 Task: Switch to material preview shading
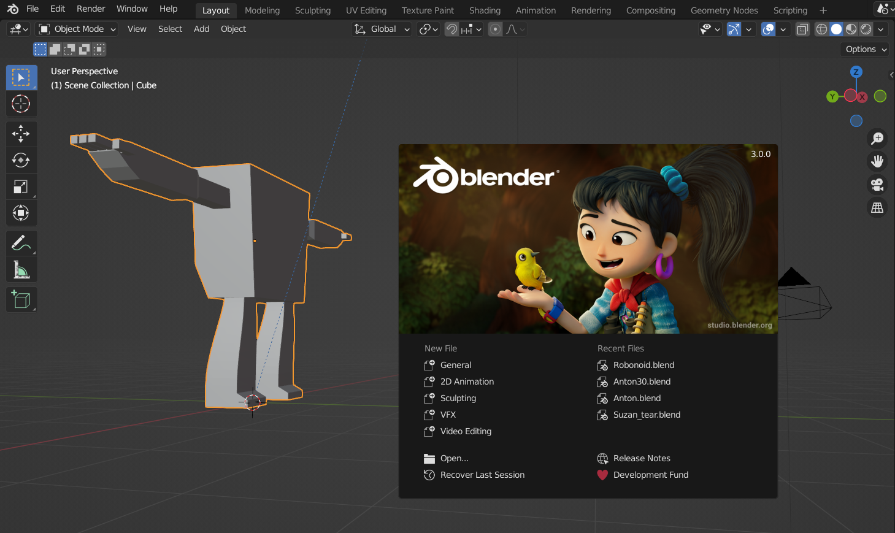point(851,29)
